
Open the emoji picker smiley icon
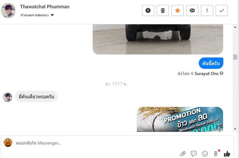pos(205,154)
